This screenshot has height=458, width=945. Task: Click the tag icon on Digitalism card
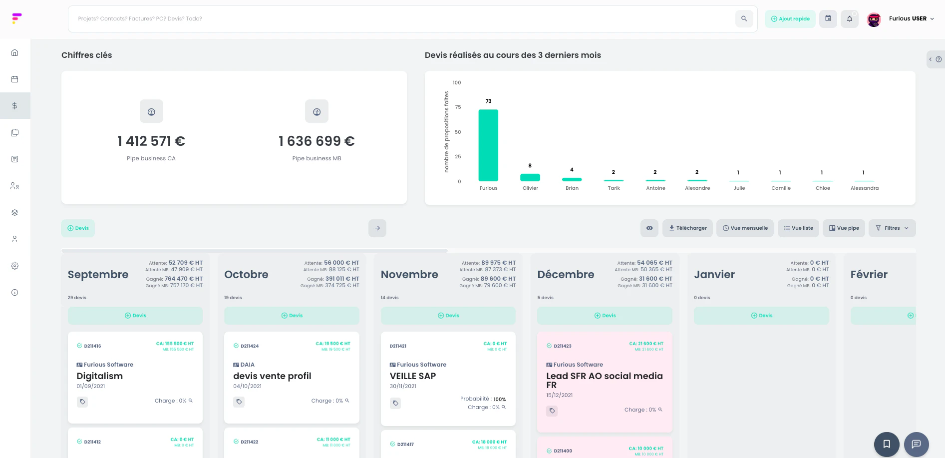(x=83, y=402)
